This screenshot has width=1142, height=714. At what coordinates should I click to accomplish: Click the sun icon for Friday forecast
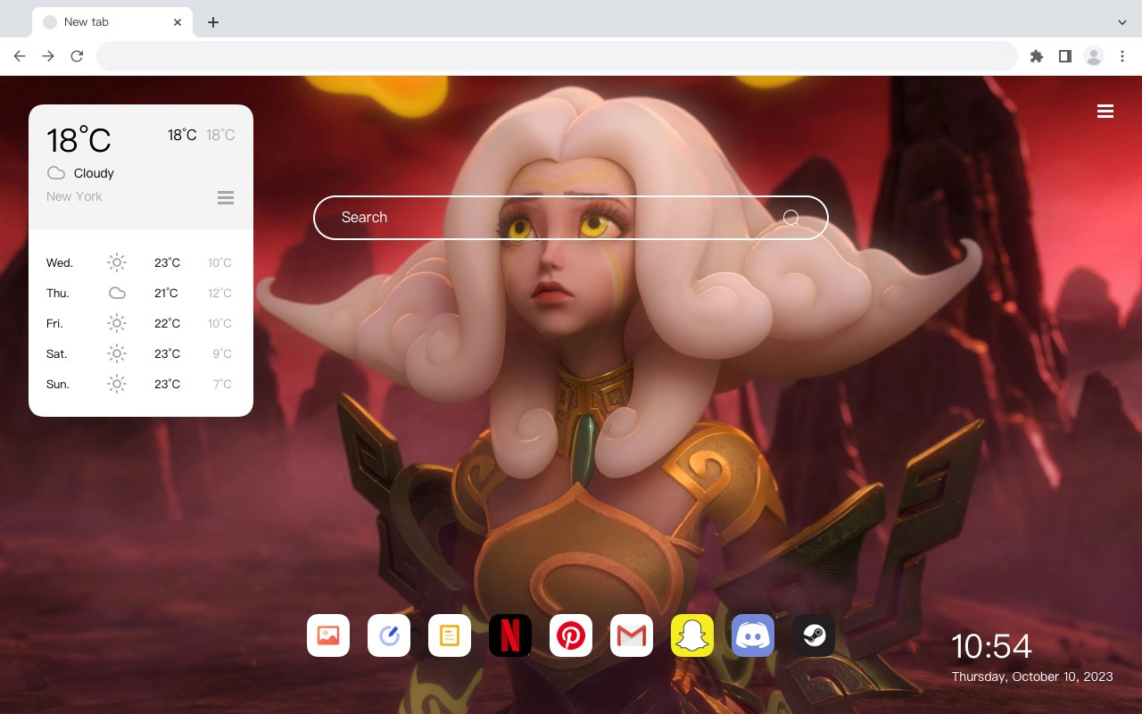[x=117, y=323]
